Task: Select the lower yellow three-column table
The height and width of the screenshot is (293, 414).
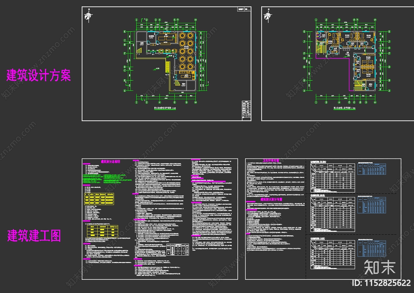Action: point(102,231)
